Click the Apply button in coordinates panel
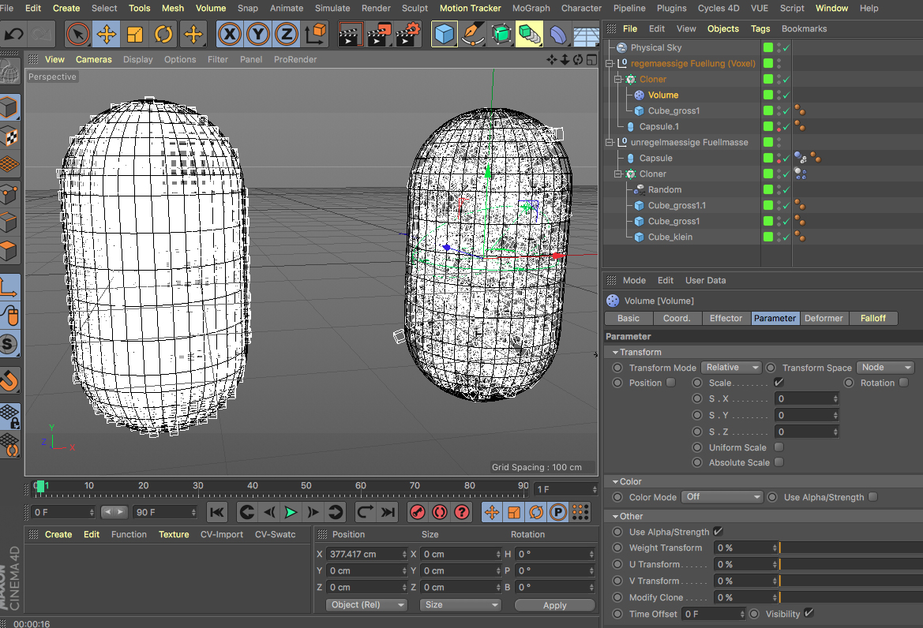Image resolution: width=923 pixels, height=628 pixels. (554, 605)
